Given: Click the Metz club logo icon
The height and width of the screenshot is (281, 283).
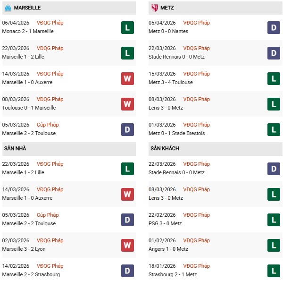Looking at the screenshot, I should point(154,8).
